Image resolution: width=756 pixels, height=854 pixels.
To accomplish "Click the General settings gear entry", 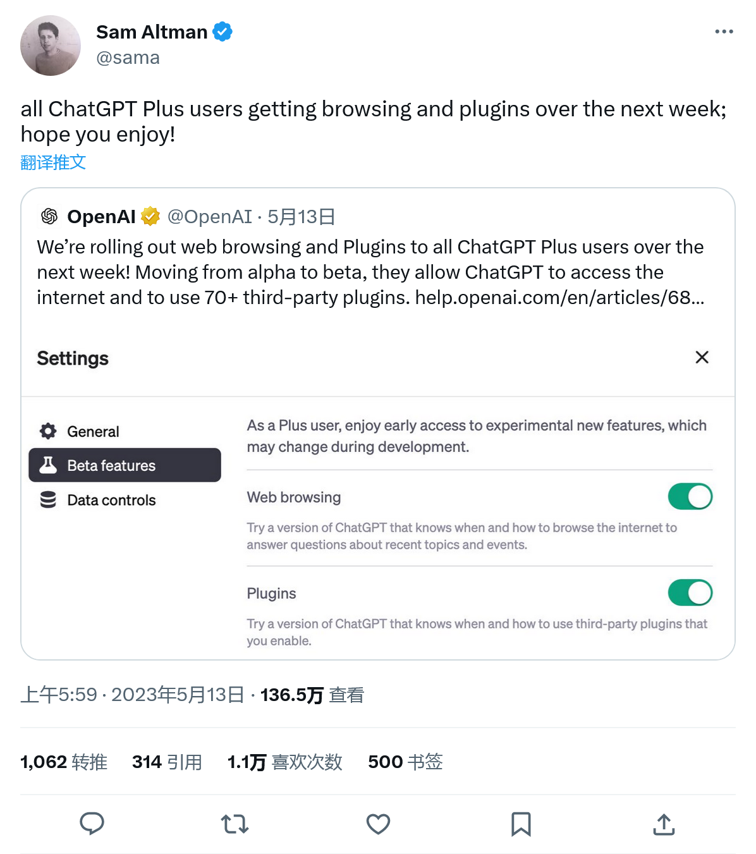I will [93, 430].
